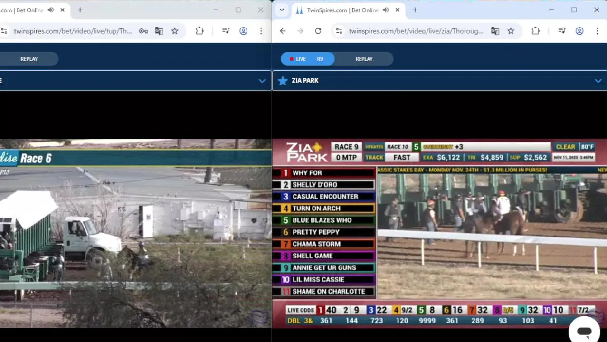Click site info icon in left address bar
Viewport: 607px width, 342px height.
click(4, 31)
